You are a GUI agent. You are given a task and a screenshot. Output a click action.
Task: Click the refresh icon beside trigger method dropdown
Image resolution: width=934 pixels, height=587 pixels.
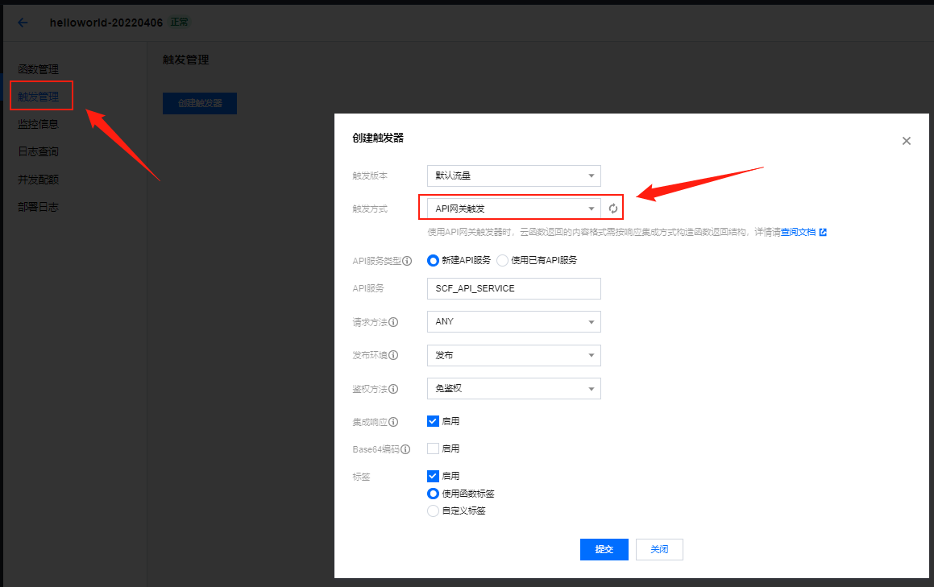[x=612, y=207]
